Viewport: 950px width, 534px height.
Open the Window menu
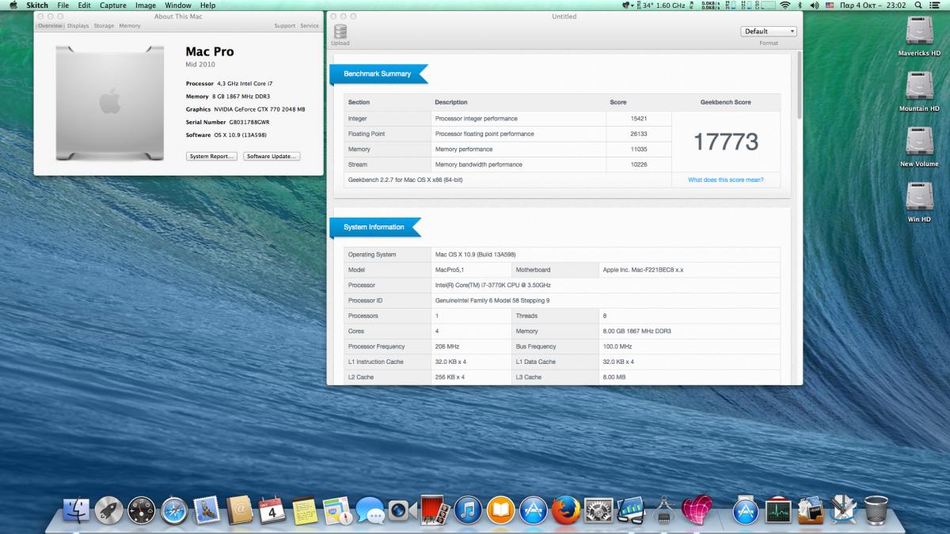pyautogui.click(x=178, y=6)
